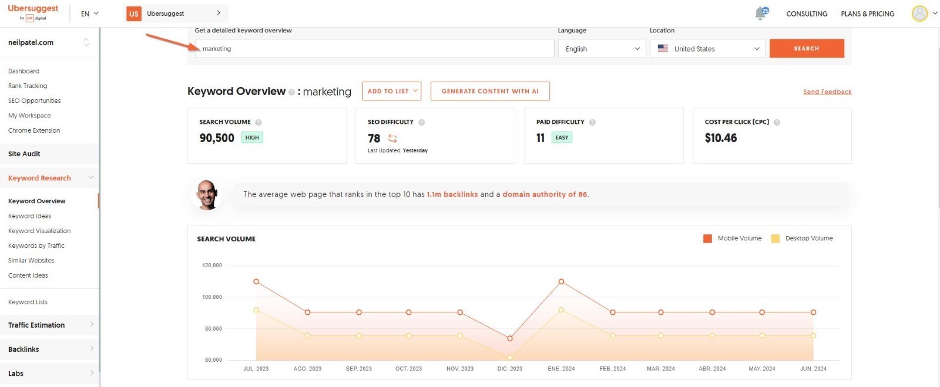Image resolution: width=940 pixels, height=387 pixels.
Task: Expand the Labs section
Action: point(92,373)
